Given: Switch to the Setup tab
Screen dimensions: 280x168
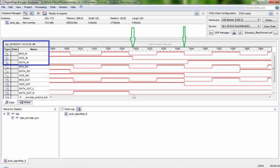Looking at the screenshot, I should [25, 102].
